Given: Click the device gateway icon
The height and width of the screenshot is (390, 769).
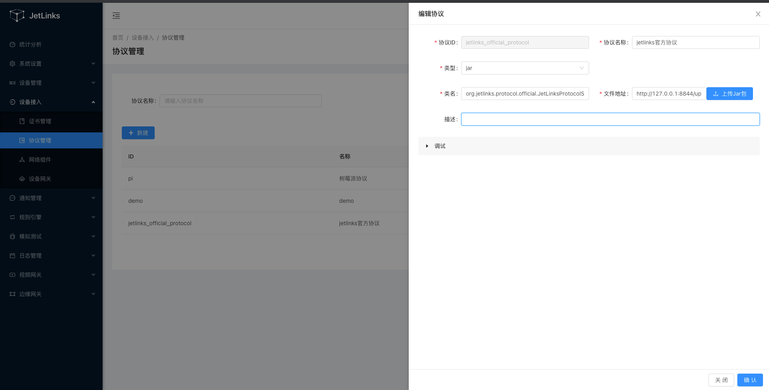Looking at the screenshot, I should tap(22, 179).
